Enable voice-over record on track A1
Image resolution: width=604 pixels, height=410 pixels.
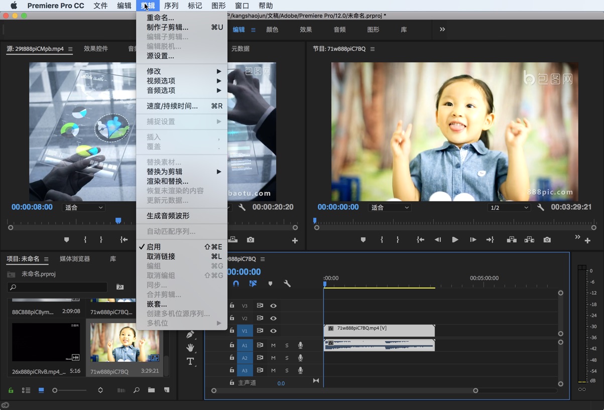pos(300,345)
